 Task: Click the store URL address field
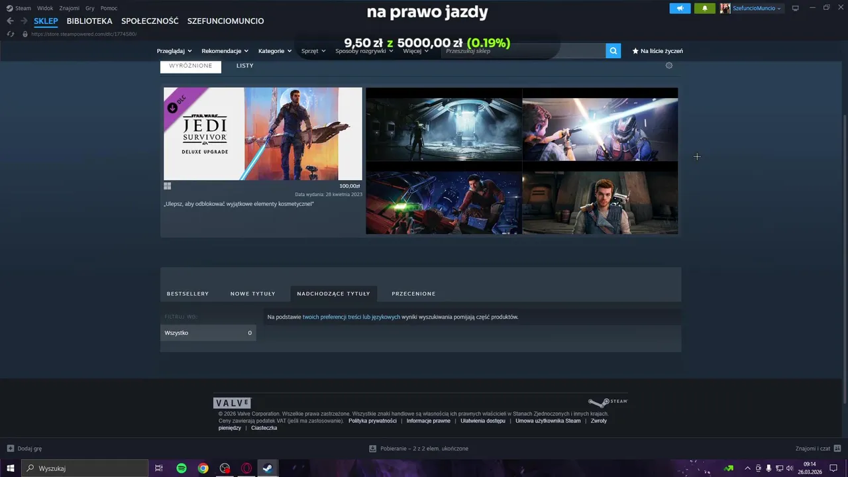84,34
